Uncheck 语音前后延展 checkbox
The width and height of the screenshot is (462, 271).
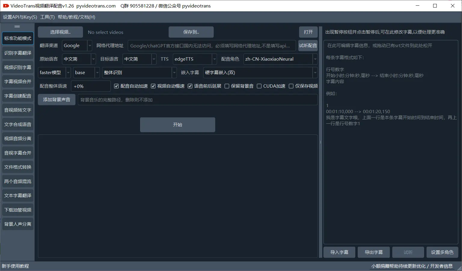(x=190, y=86)
